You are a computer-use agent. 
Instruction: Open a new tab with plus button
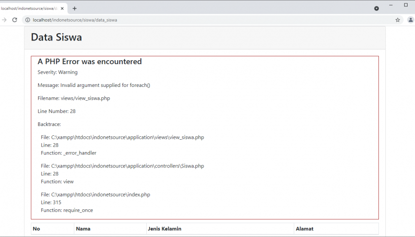point(75,8)
